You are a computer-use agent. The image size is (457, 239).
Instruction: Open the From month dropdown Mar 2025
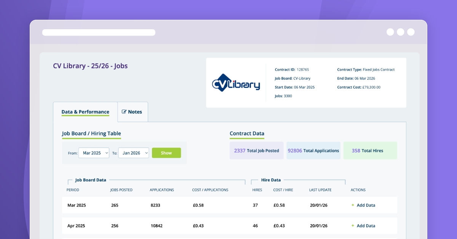[x=94, y=153]
